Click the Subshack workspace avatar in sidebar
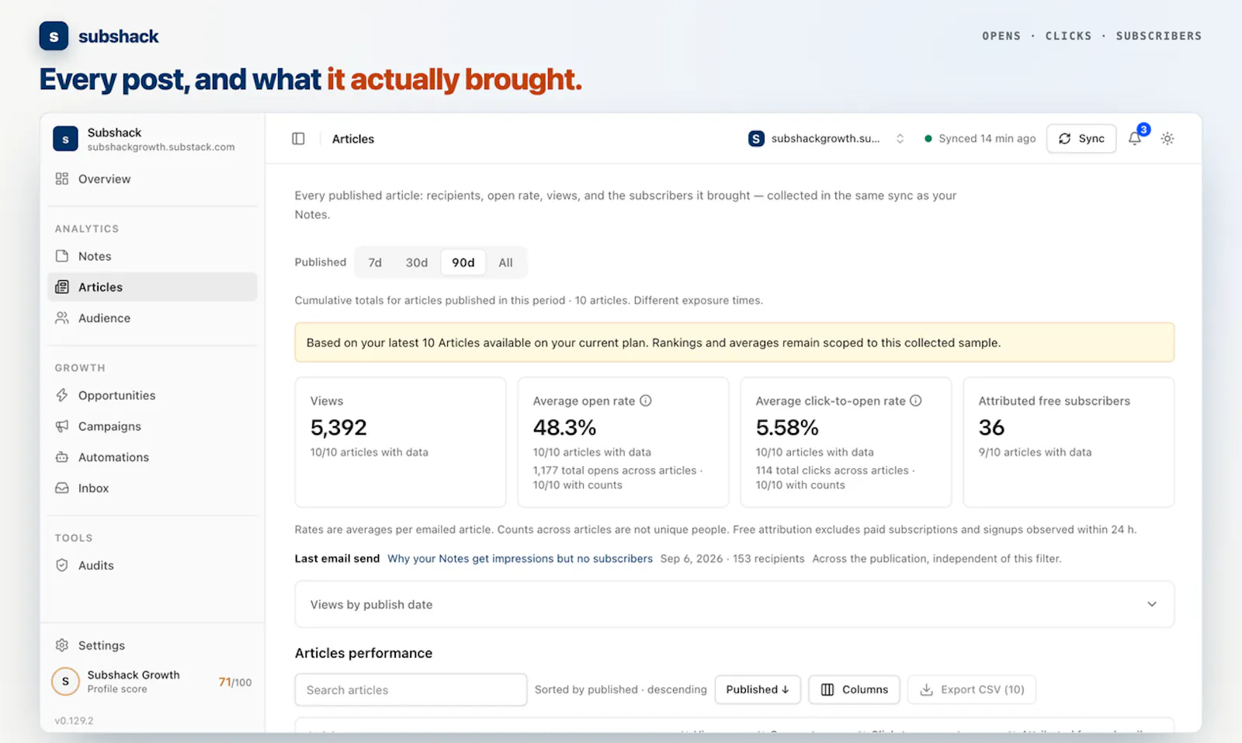 65,139
